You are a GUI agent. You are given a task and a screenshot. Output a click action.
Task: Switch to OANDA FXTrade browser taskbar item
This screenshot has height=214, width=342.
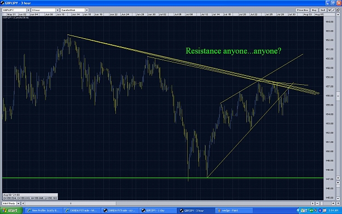click(82, 211)
